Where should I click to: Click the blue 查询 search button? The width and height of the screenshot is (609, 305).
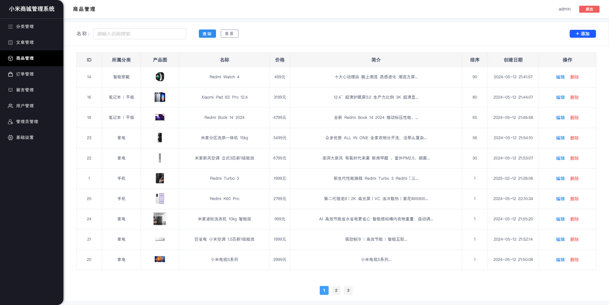pyautogui.click(x=207, y=34)
